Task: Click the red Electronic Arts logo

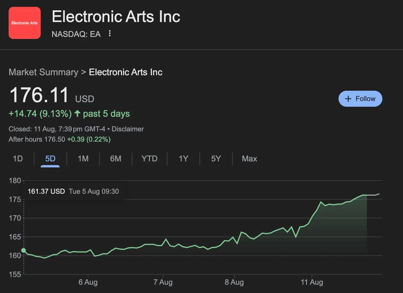Action: (x=25, y=23)
